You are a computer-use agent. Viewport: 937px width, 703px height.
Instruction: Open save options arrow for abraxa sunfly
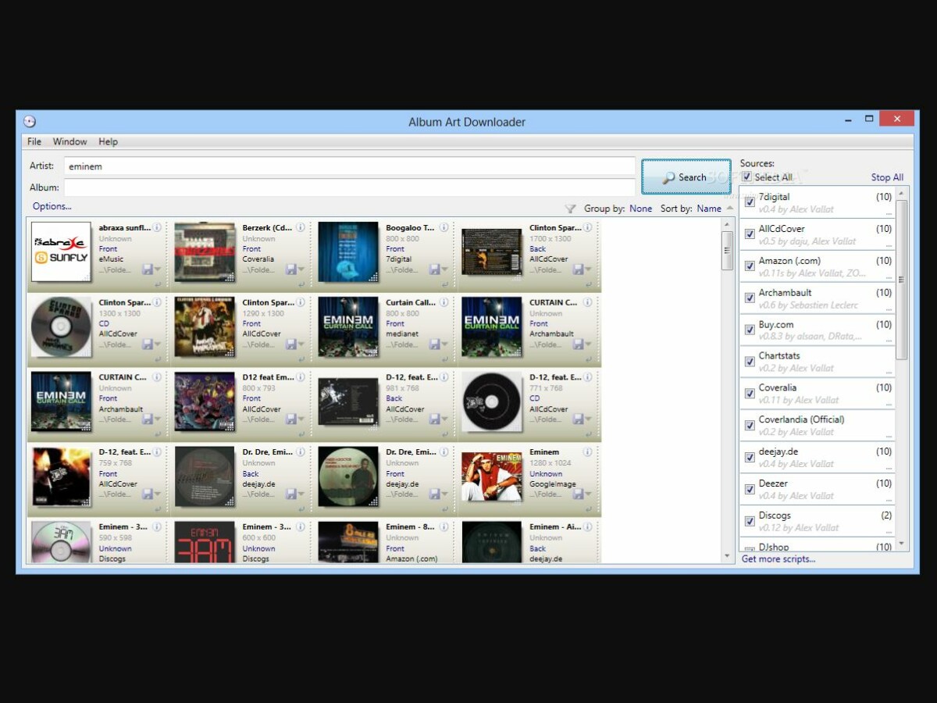[159, 270]
